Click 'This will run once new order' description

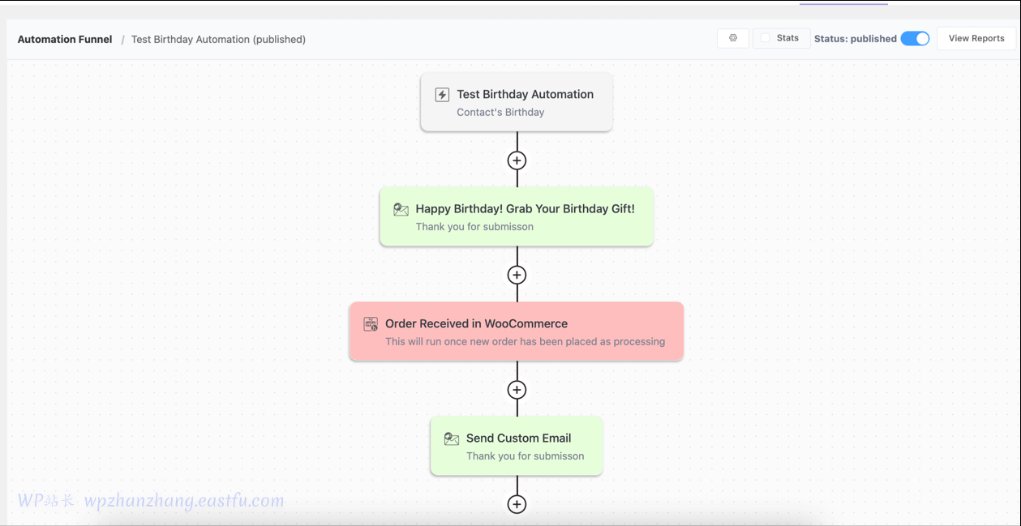pyautogui.click(x=525, y=341)
